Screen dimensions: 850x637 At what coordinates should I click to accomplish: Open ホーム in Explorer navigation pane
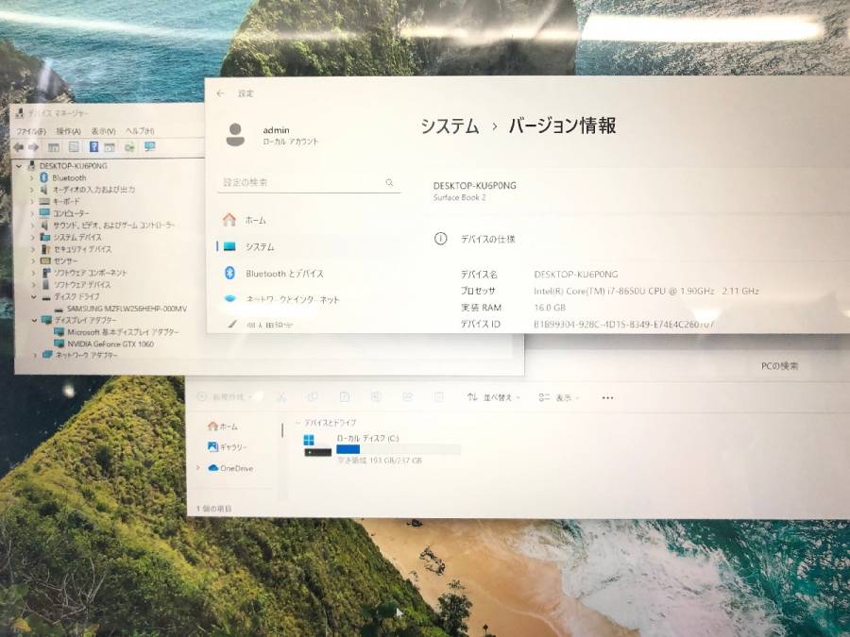223,427
